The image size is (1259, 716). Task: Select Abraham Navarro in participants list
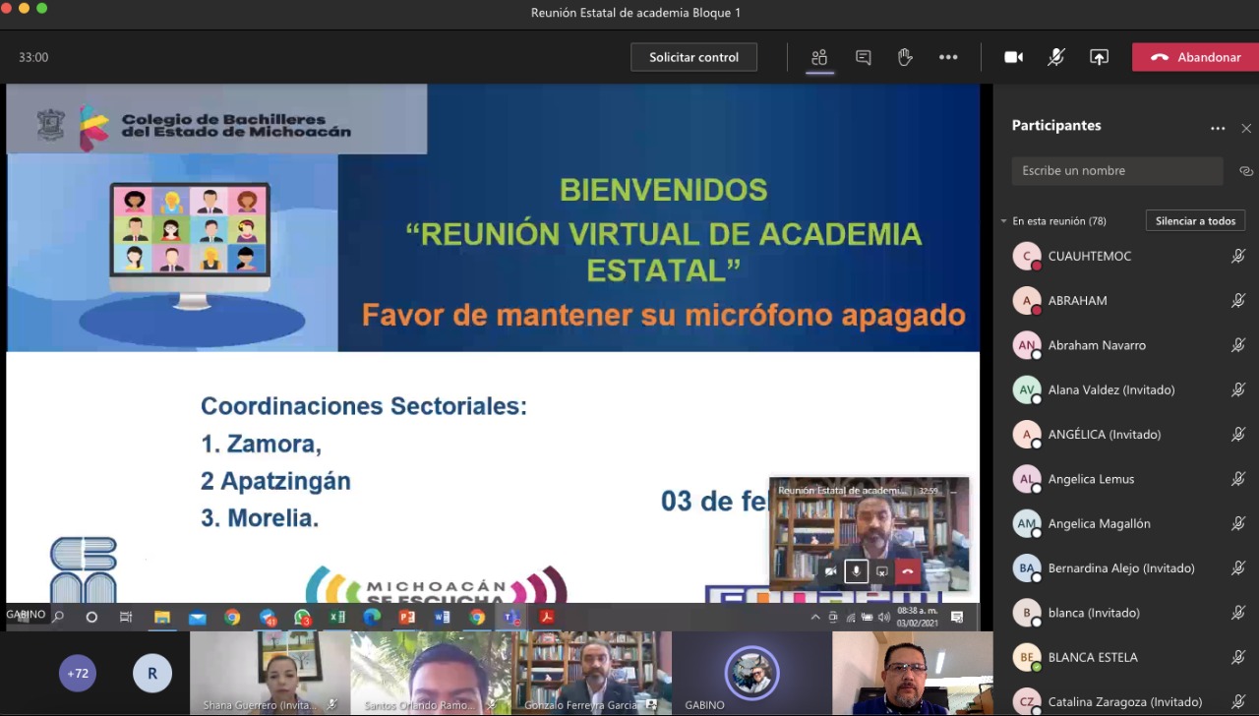(1097, 345)
